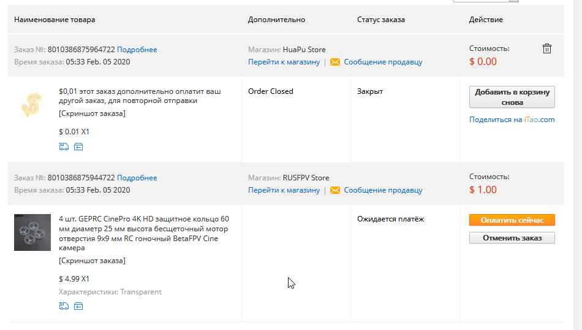Click the $ 1.00 order cost
Image resolution: width=582 pixels, height=330 pixels.
[483, 190]
